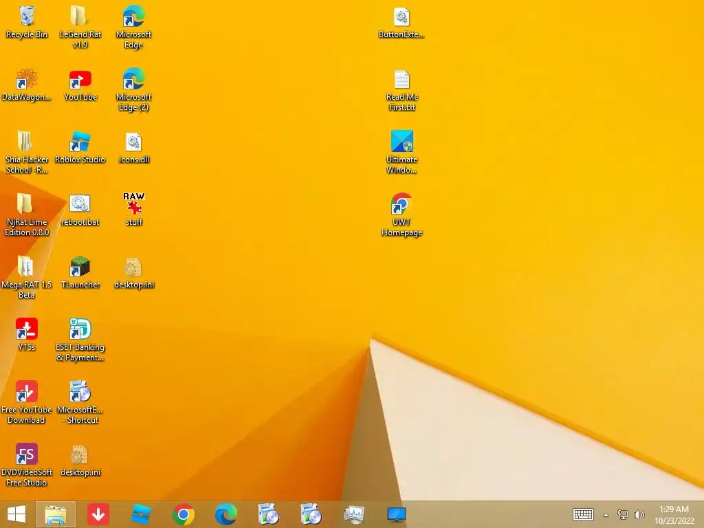The image size is (704, 528).
Task: Open the red download arrow taskbar app
Action: (98, 514)
